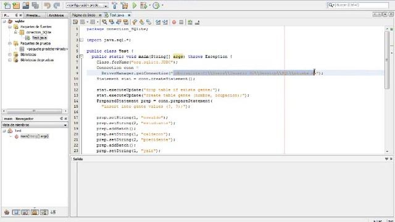
Task: Collapse the conection_SQlite package node
Action: pos(15,32)
